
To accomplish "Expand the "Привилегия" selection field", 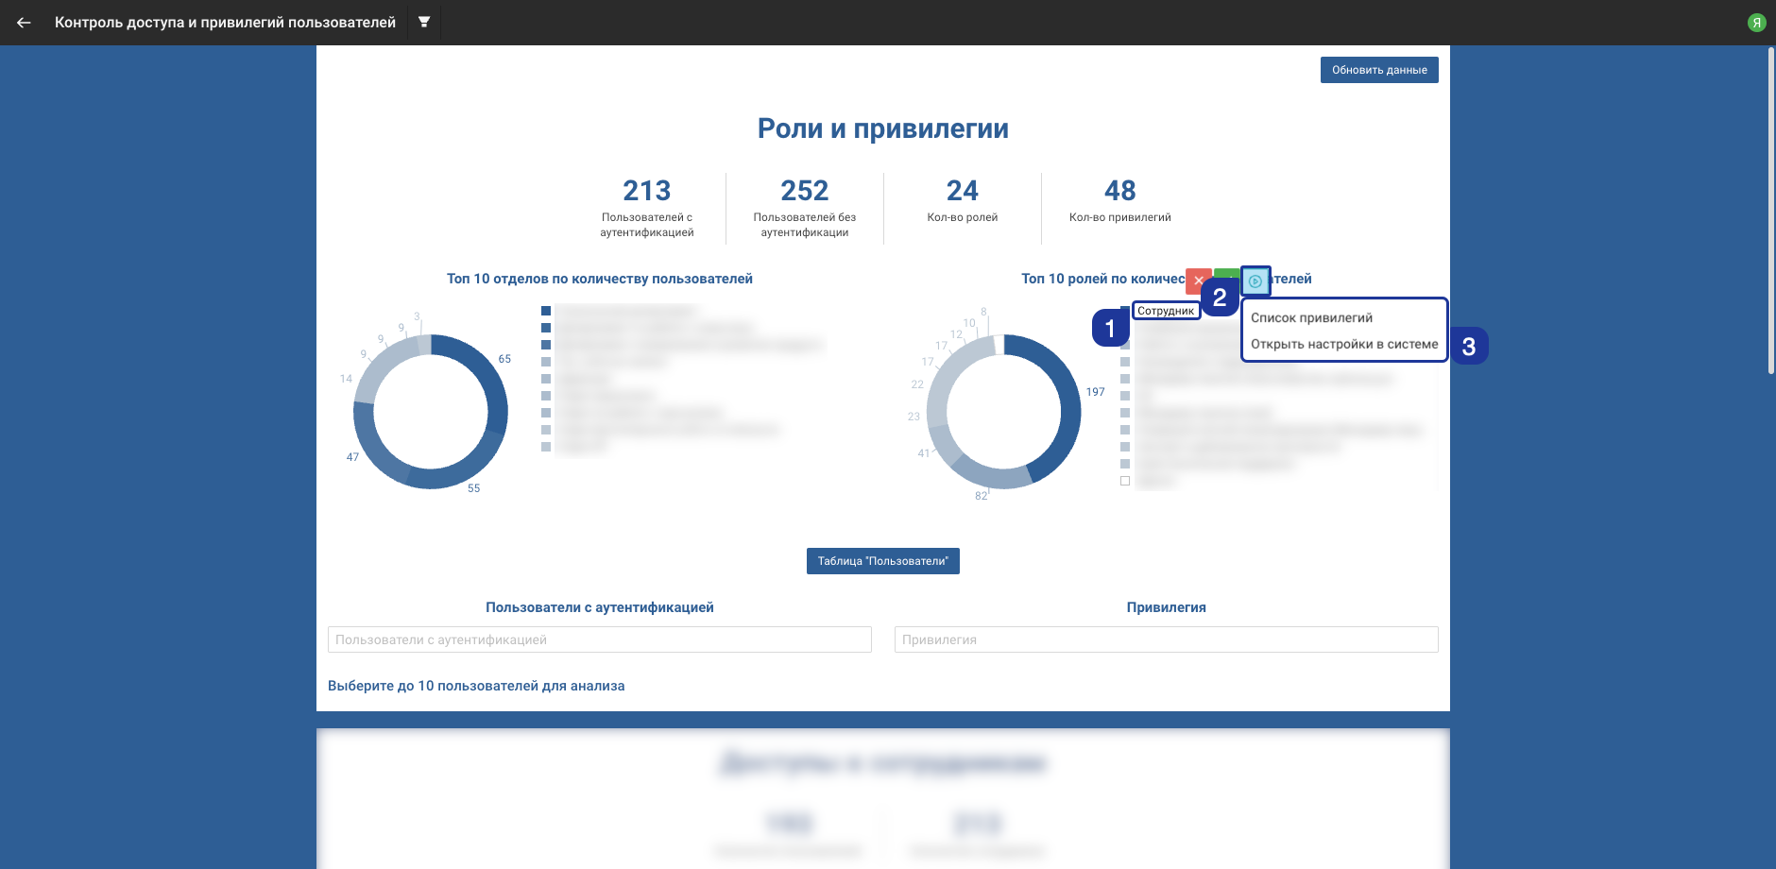I will click(1166, 639).
